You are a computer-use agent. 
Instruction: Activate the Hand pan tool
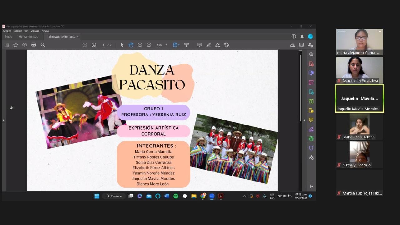[131, 45]
